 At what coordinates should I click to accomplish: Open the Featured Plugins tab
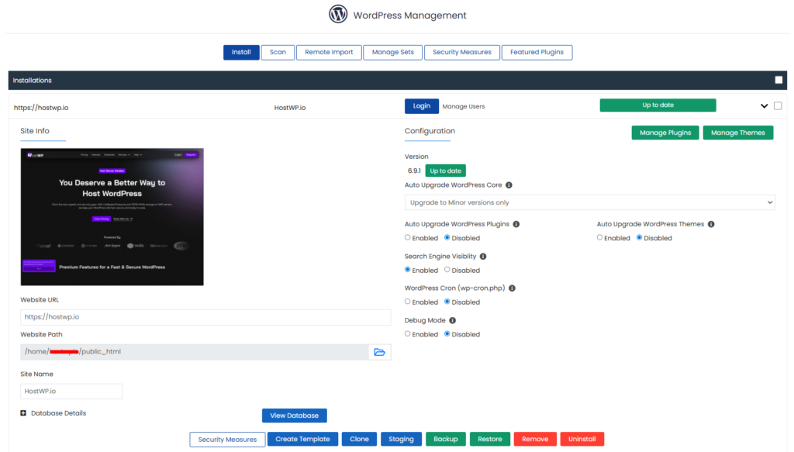point(537,52)
